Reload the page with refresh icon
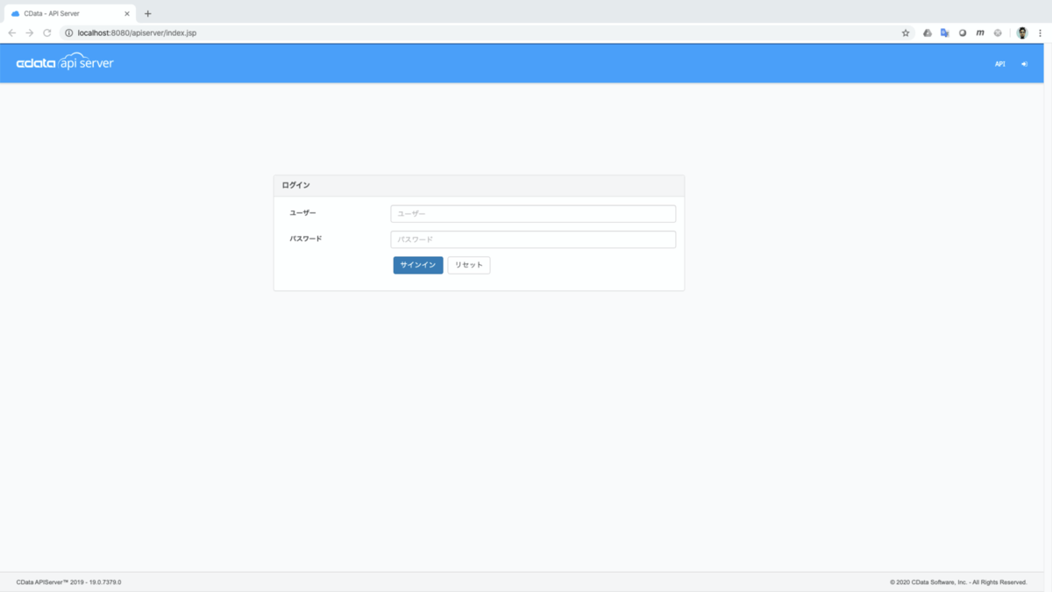1052x592 pixels. (47, 33)
